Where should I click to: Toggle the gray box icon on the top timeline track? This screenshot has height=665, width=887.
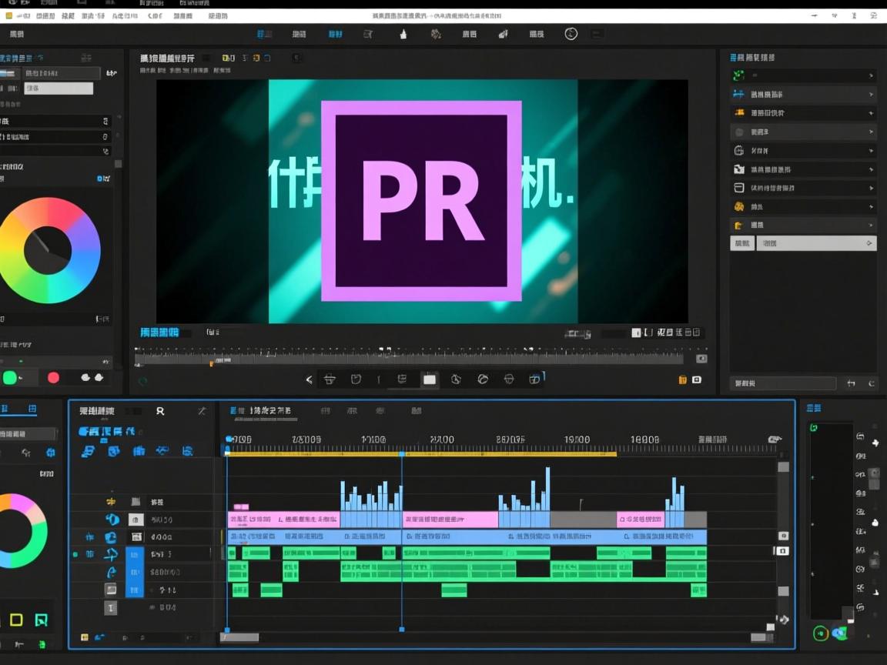click(x=136, y=502)
